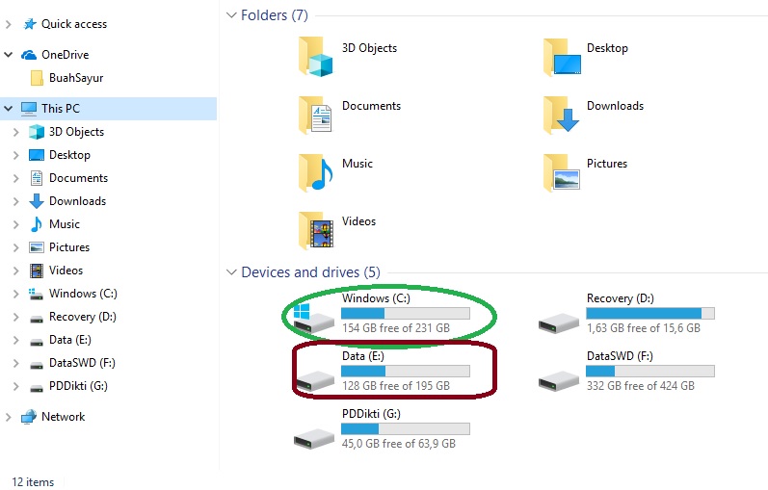The height and width of the screenshot is (490, 768).
Task: Open the 3D Objects folder icon
Action: pos(315,57)
